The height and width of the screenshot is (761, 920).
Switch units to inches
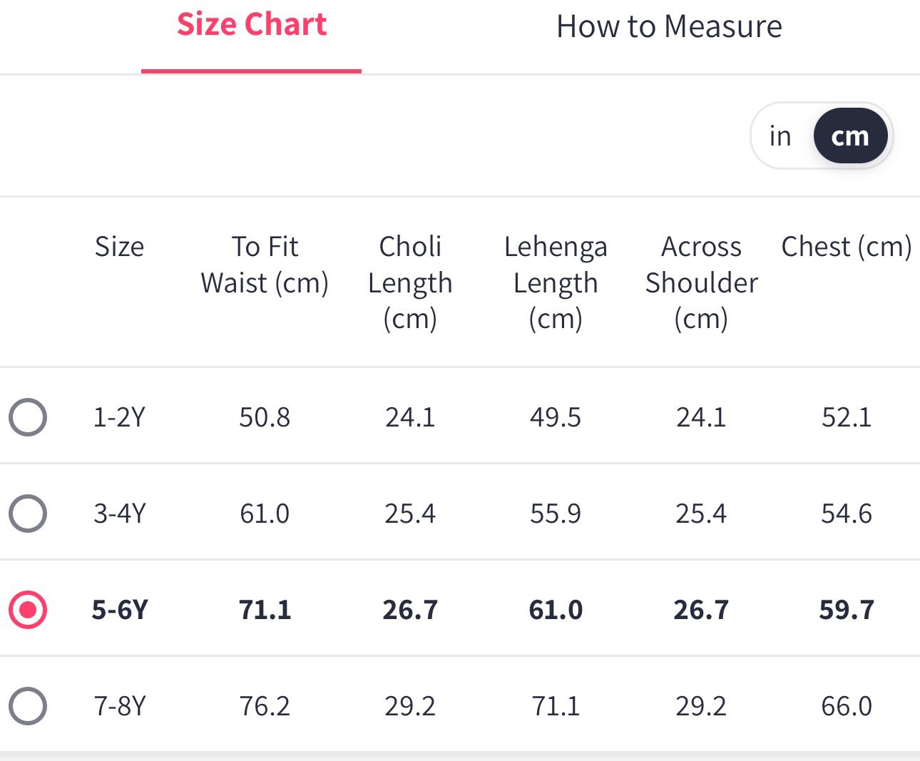tap(780, 136)
